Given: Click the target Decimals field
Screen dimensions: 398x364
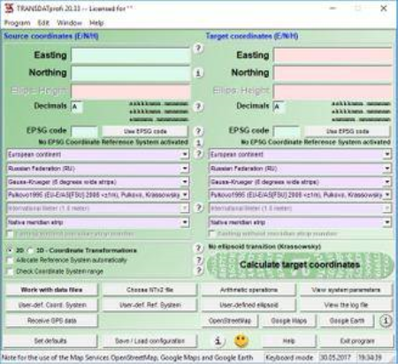Looking at the screenshot, I should (279, 107).
